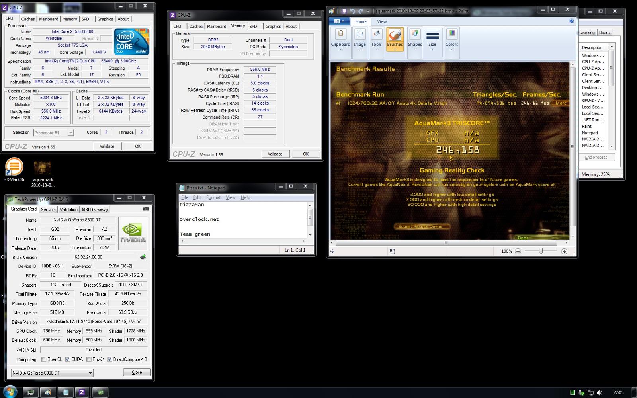
Task: Open the Customize Quick Access Toolbar arrow in Paint
Action: [368, 12]
